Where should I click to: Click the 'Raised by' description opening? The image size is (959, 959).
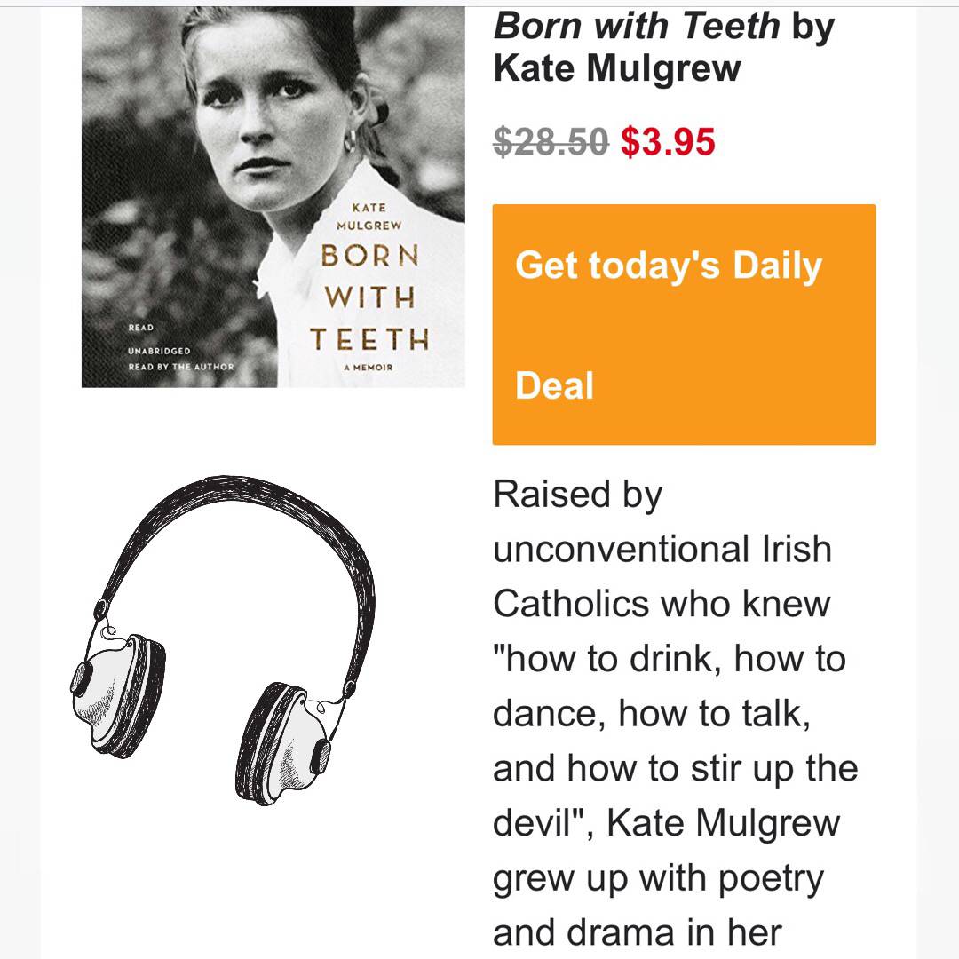coord(577,495)
